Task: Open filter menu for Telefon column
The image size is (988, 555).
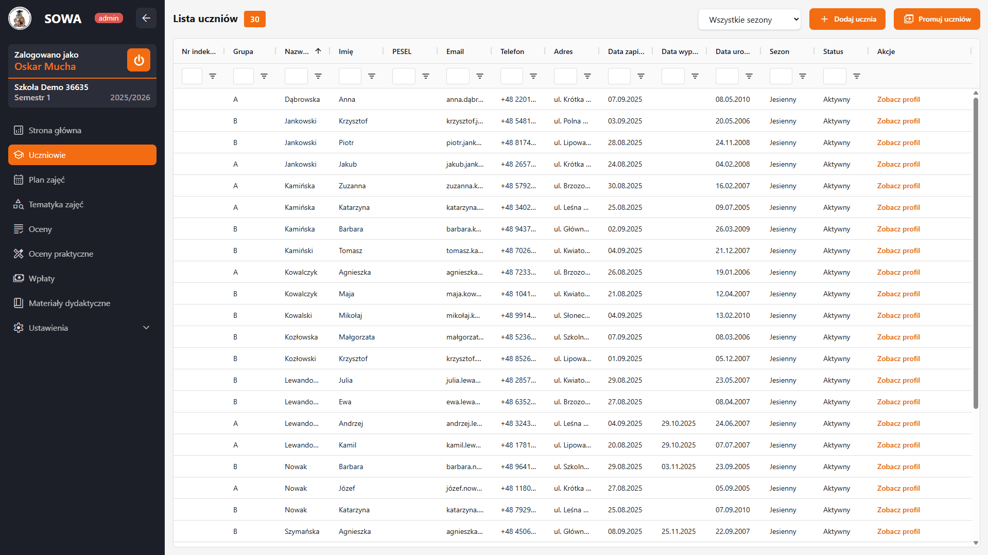Action: coord(533,76)
